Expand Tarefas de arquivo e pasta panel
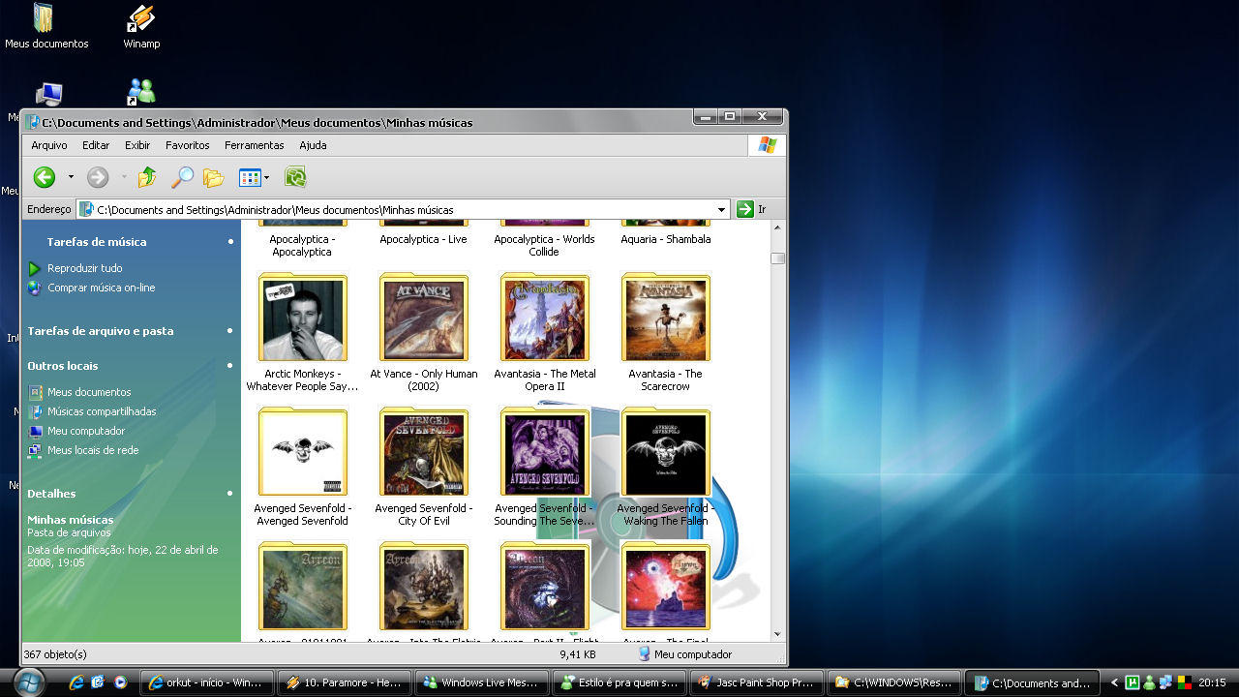Image resolution: width=1239 pixels, height=697 pixels. 230,330
